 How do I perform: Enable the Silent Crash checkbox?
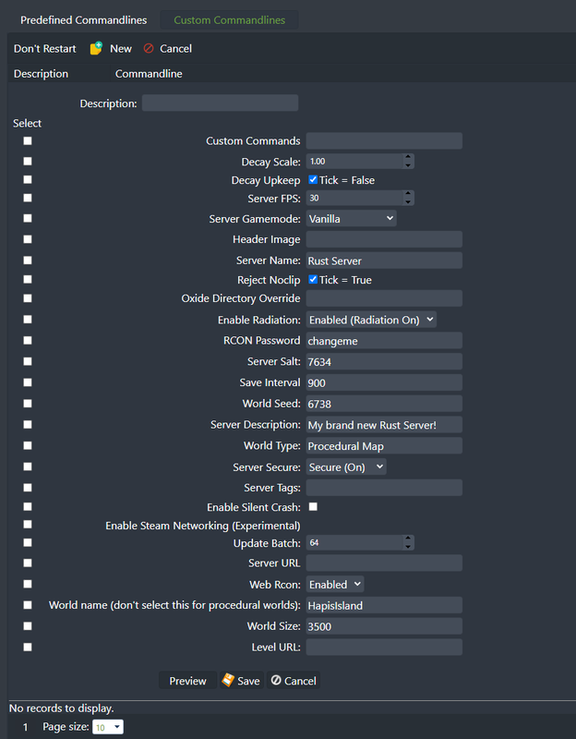(x=313, y=506)
